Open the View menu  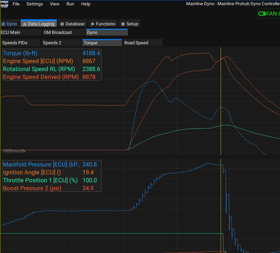54,4
